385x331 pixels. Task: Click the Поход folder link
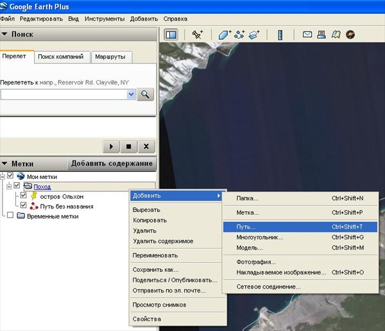coord(42,187)
